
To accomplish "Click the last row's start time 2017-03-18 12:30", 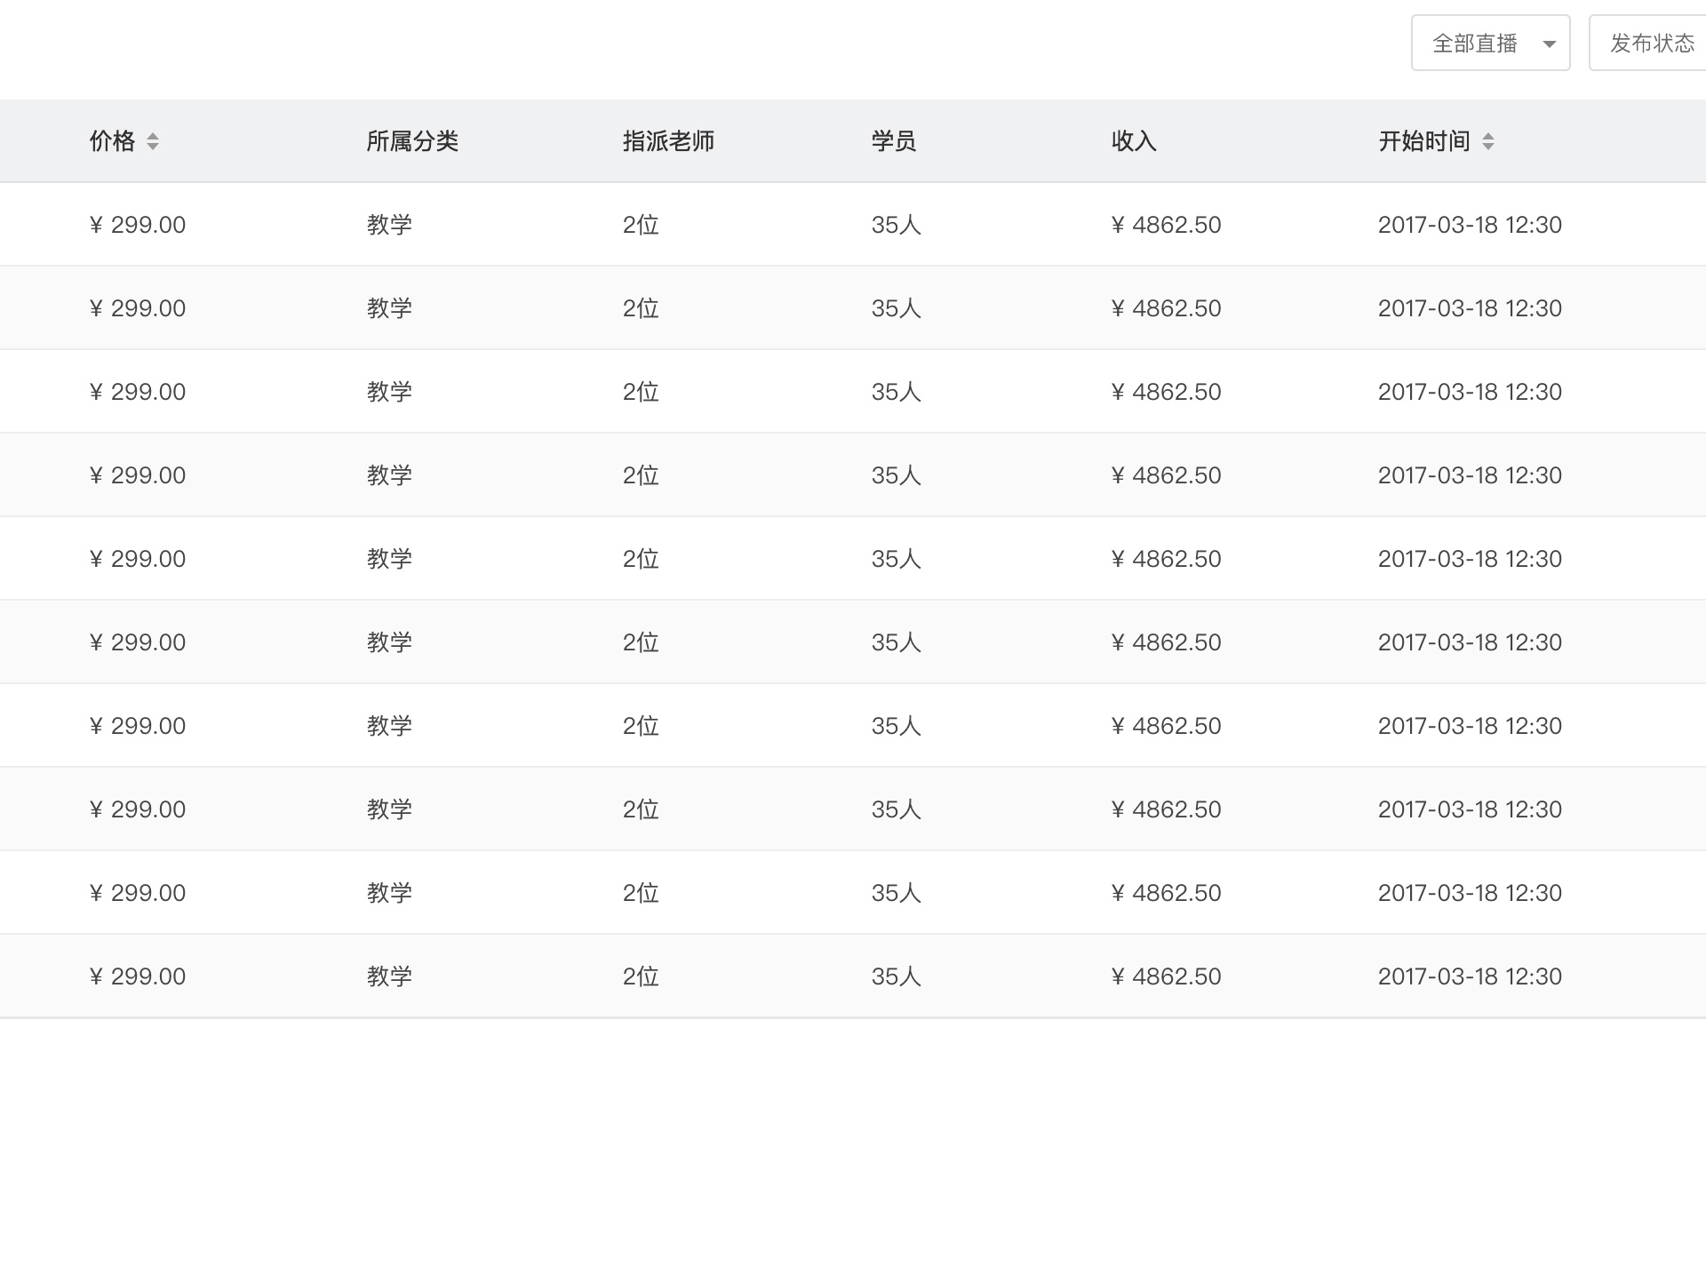I will click(x=1470, y=976).
